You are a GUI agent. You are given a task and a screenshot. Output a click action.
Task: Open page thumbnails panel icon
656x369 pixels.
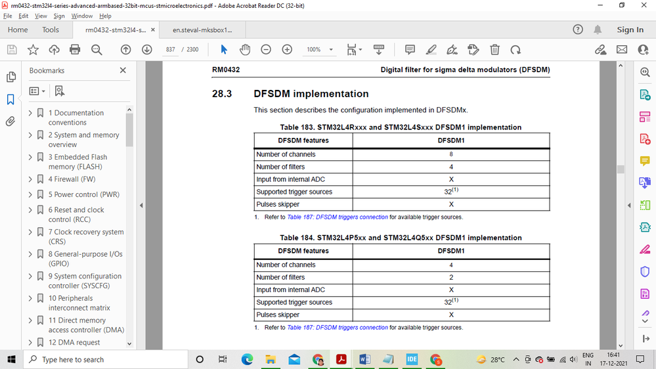point(11,77)
